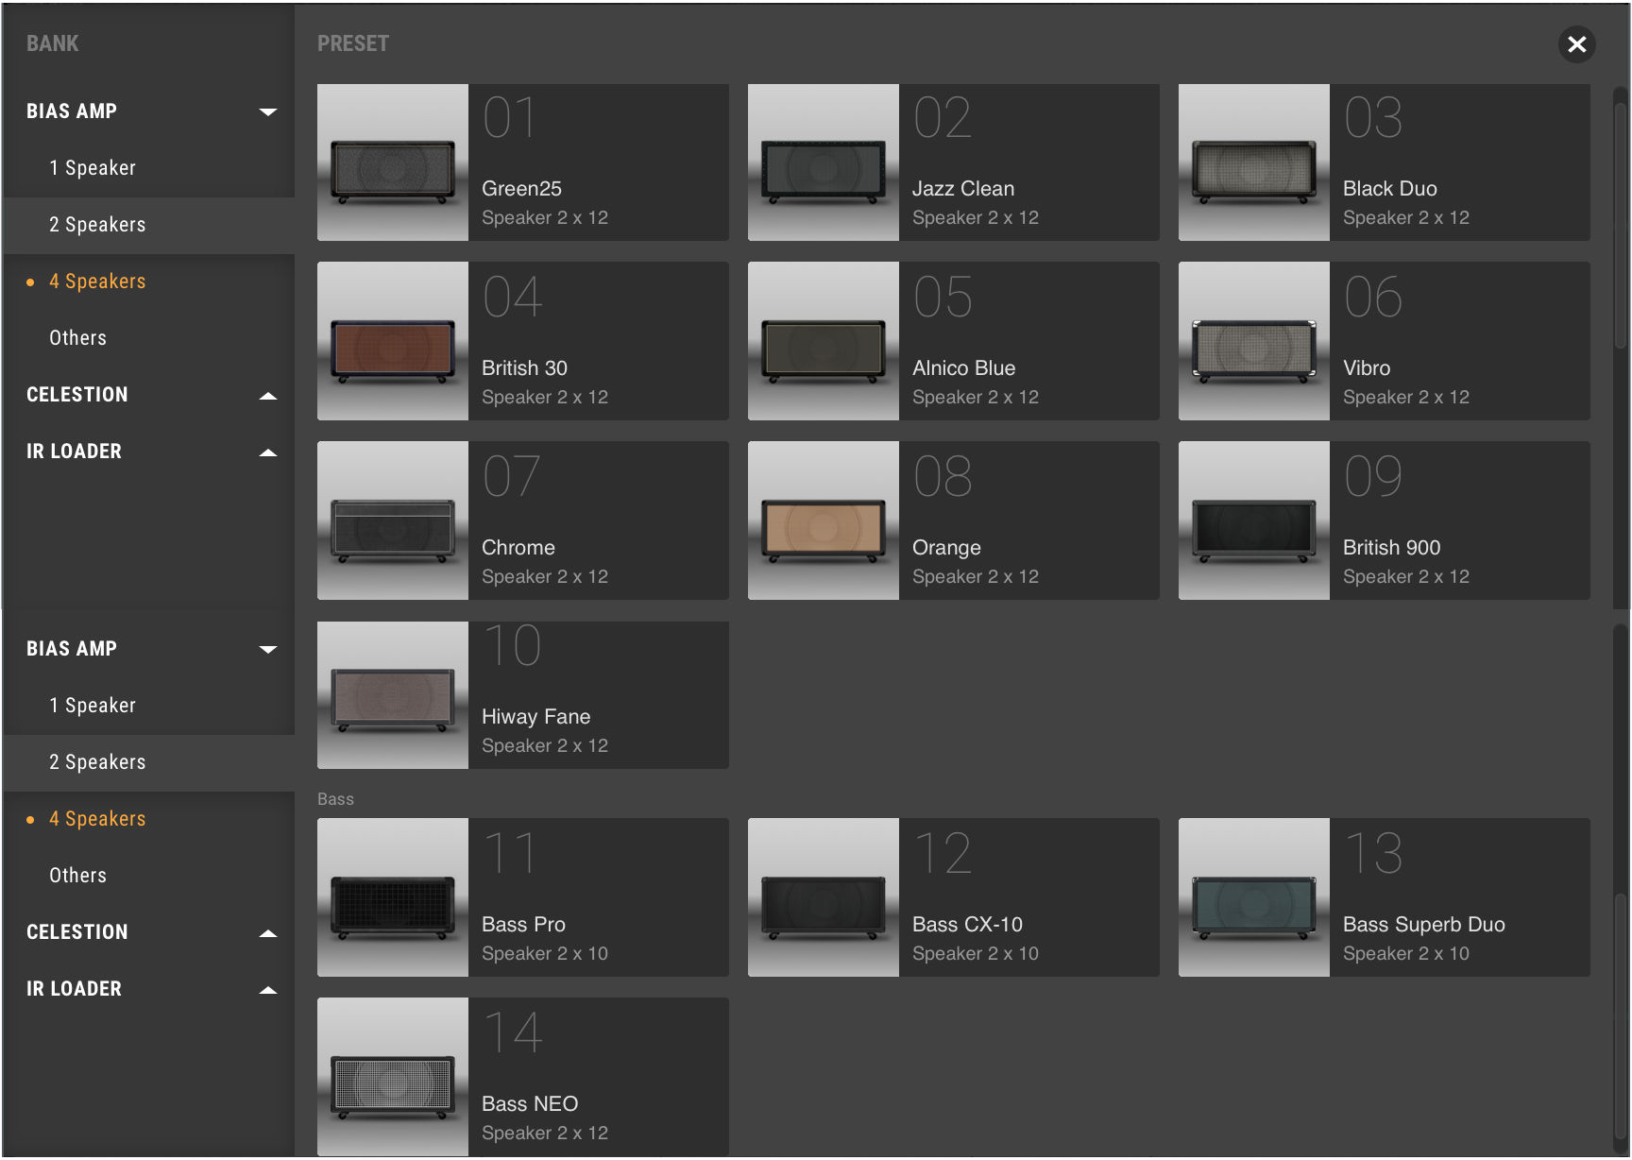Expand the upper IR LOADER bank arrow
The image size is (1632, 1160).
[268, 452]
